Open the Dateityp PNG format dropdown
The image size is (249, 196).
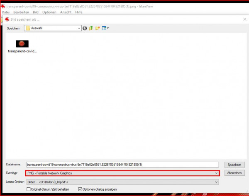click(x=122, y=173)
